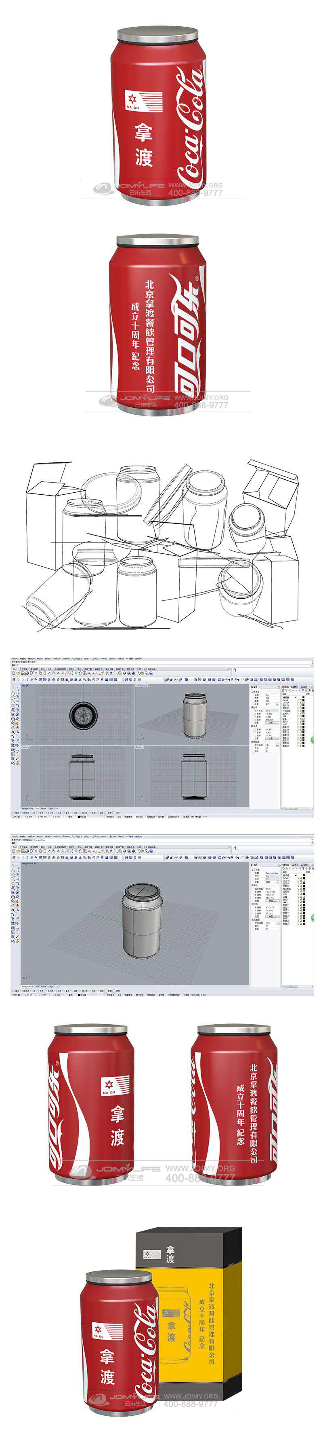Open the 说明(H) menu in the single-viewport Rhino window
This screenshot has width=323, height=1453.
coord(138,837)
